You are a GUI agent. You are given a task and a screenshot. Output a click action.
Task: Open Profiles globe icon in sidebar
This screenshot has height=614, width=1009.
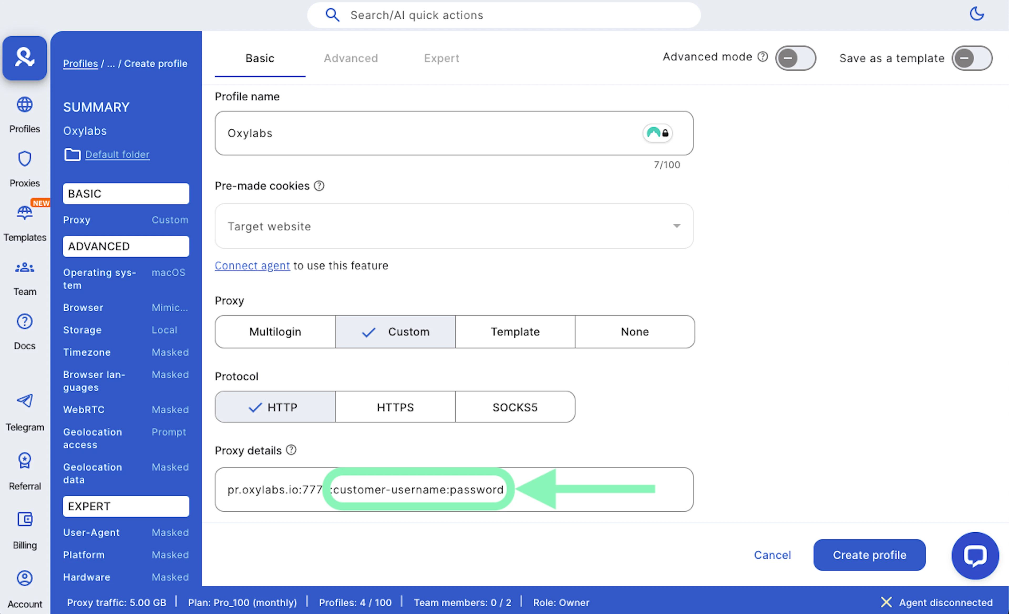point(25,105)
